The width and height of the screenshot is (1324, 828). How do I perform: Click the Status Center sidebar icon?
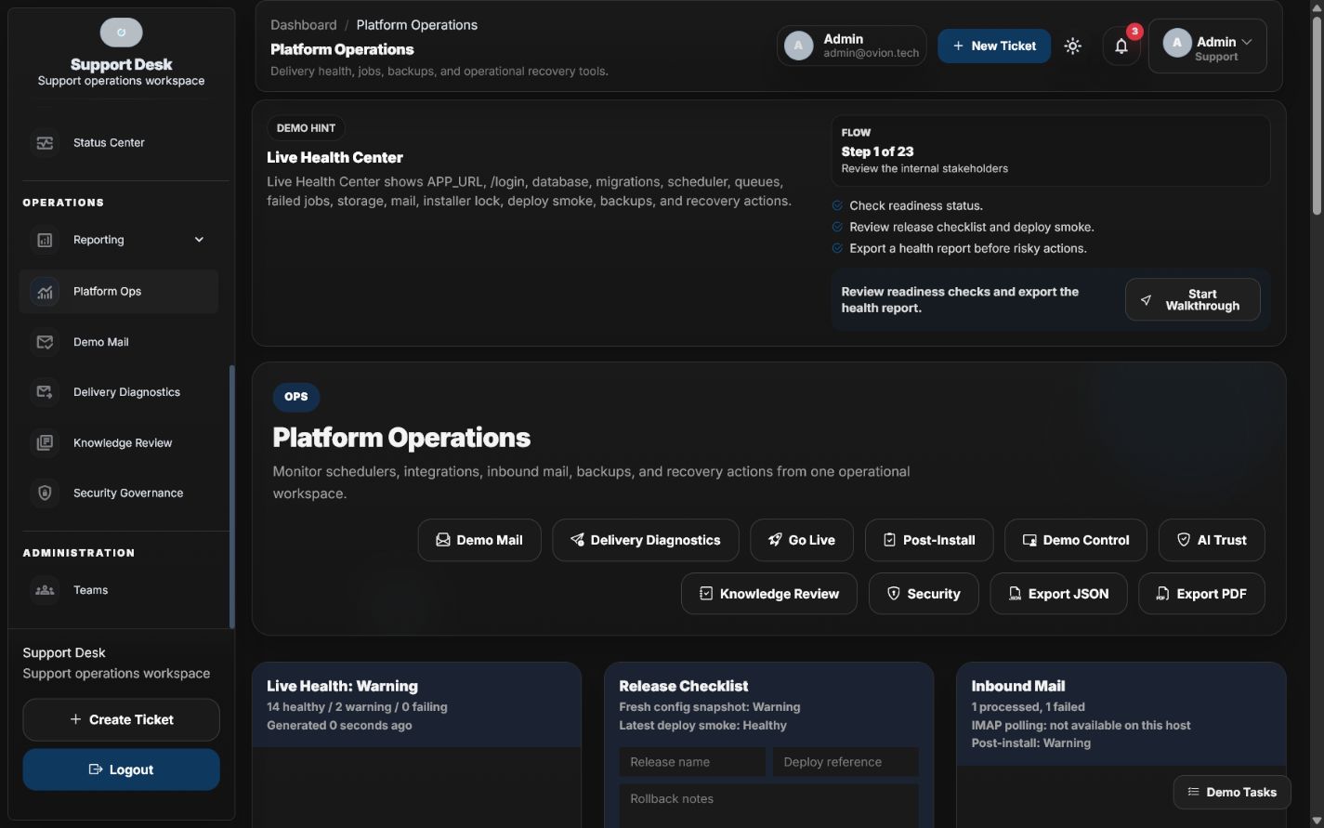[45, 143]
